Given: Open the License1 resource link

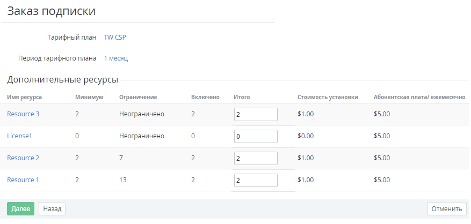Looking at the screenshot, I should click(19, 136).
